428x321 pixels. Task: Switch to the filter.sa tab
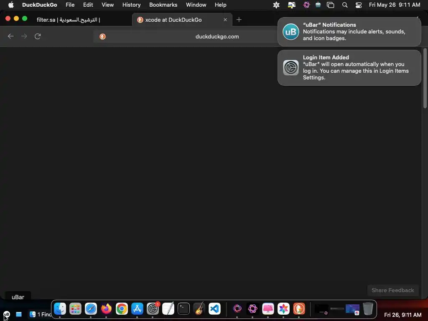68,20
